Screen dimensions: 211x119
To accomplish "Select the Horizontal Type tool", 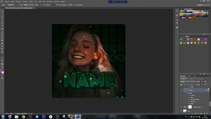I will pyautogui.click(x=2, y=55).
